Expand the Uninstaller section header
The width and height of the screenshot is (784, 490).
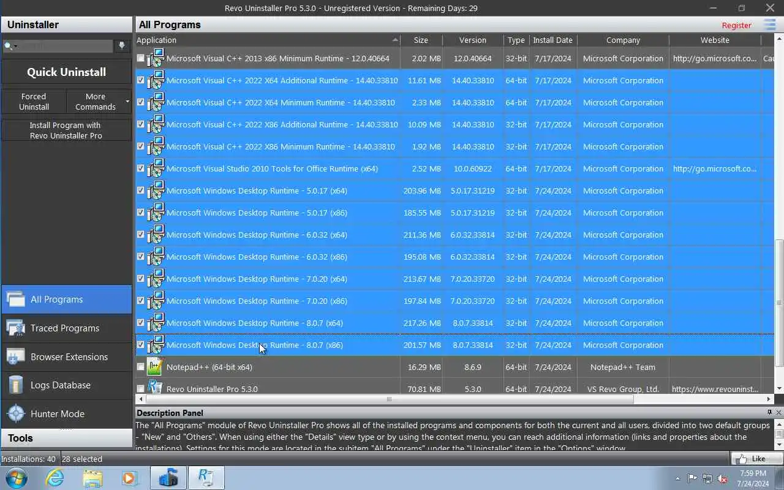click(x=66, y=24)
